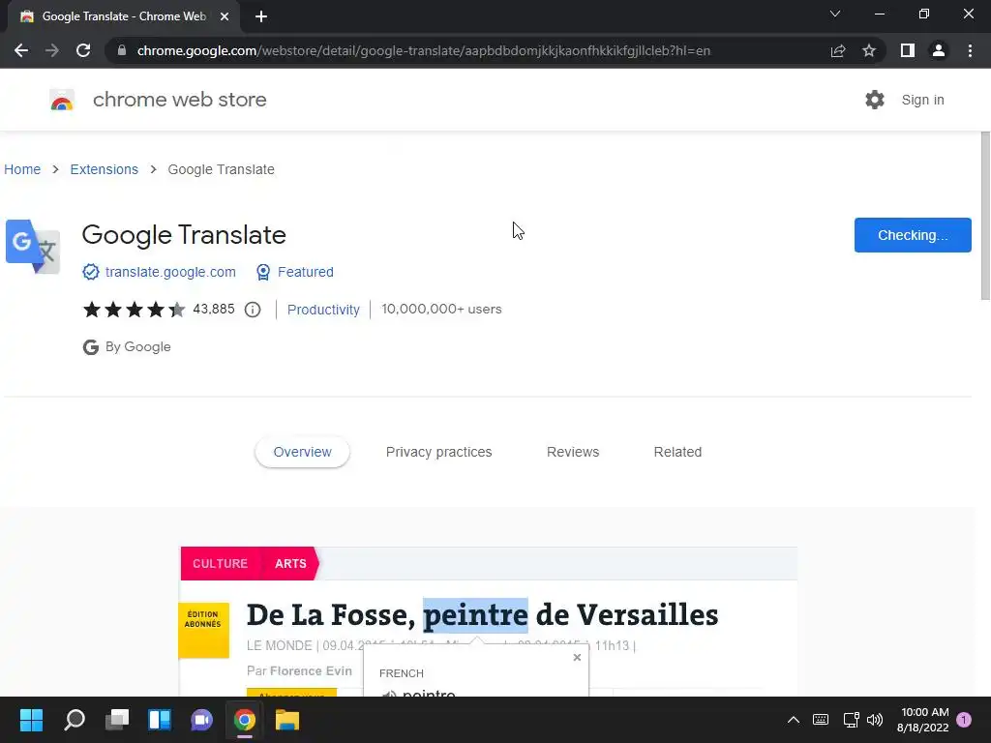Click the touch keyboard tray icon
This screenshot has height=743, width=991.
coord(821,720)
